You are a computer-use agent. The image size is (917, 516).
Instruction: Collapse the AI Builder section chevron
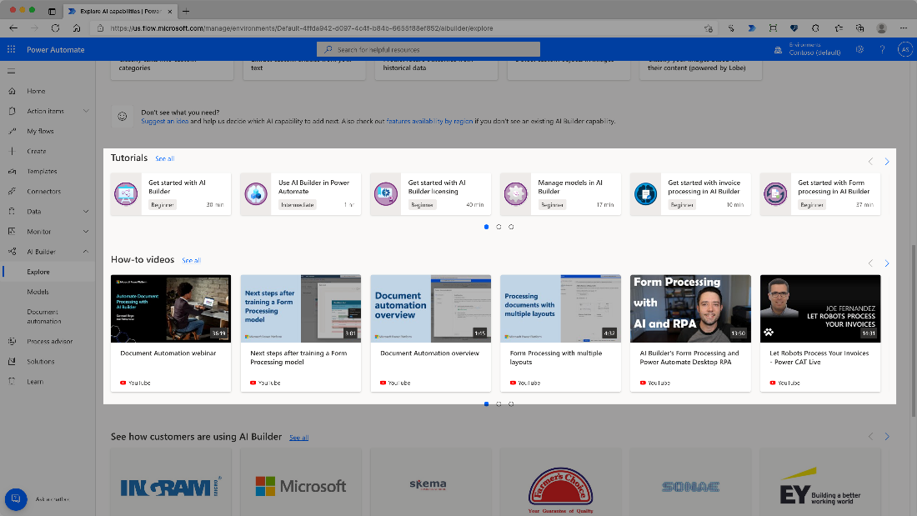86,252
